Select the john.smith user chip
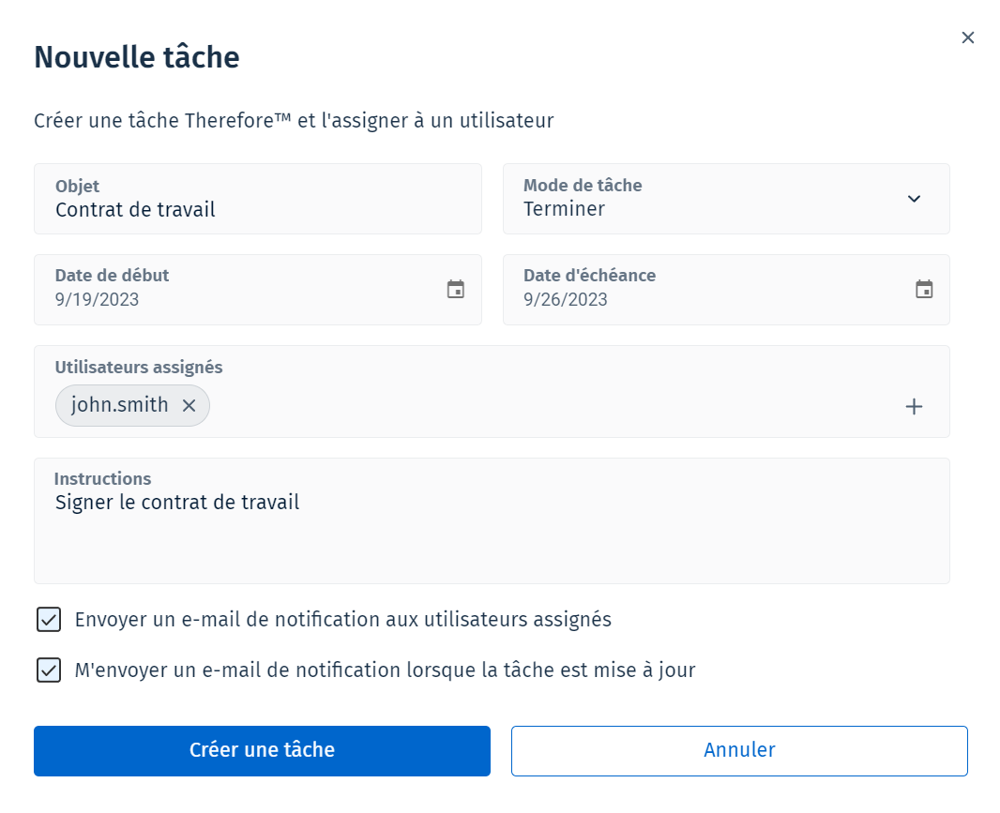Viewport: 1000px width, 813px height. tap(120, 405)
